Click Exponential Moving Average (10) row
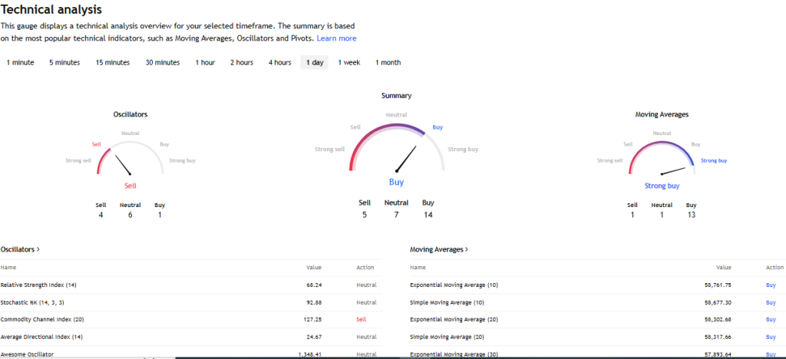786x359 pixels. pyautogui.click(x=597, y=285)
